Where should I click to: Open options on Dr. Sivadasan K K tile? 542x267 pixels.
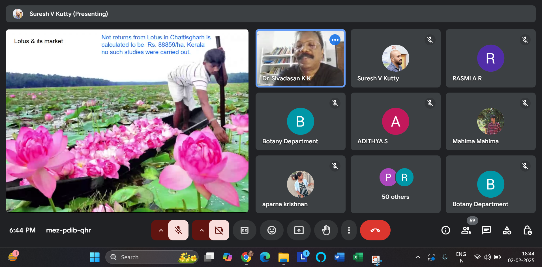pos(335,40)
